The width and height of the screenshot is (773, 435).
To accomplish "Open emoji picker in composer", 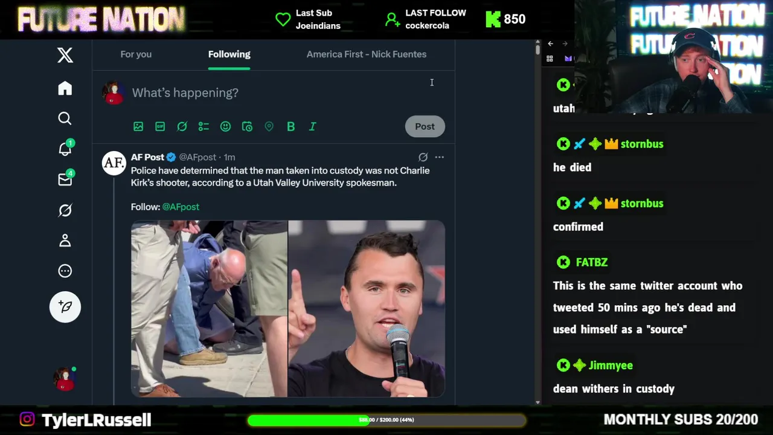I will [225, 126].
